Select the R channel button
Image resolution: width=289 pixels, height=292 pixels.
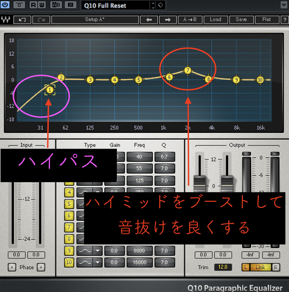[276, 267]
